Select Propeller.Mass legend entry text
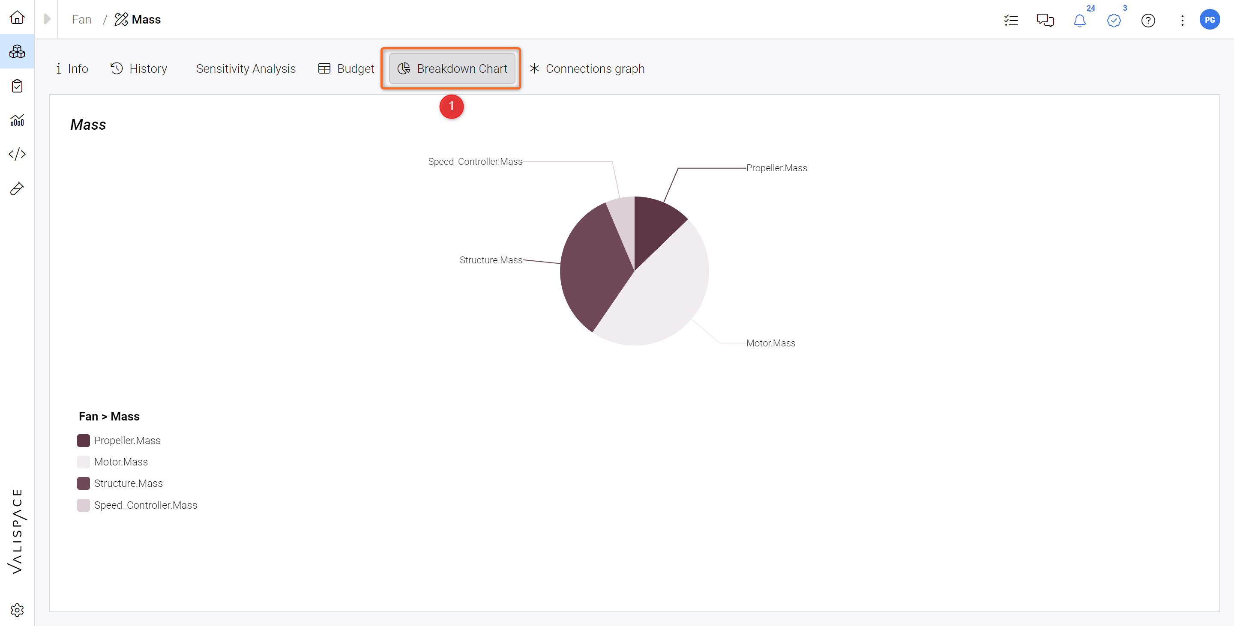 (127, 440)
